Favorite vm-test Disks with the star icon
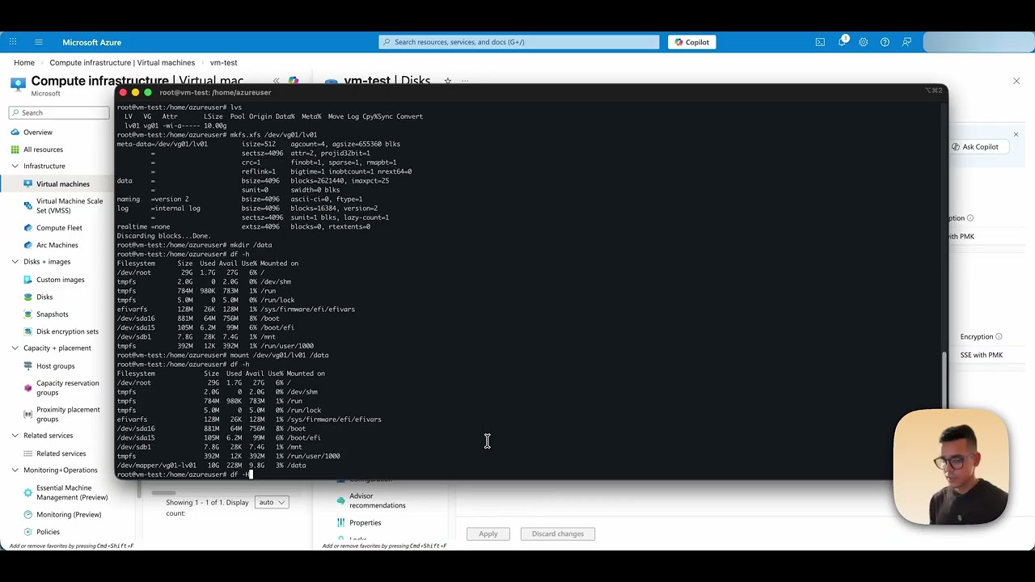 click(x=447, y=81)
